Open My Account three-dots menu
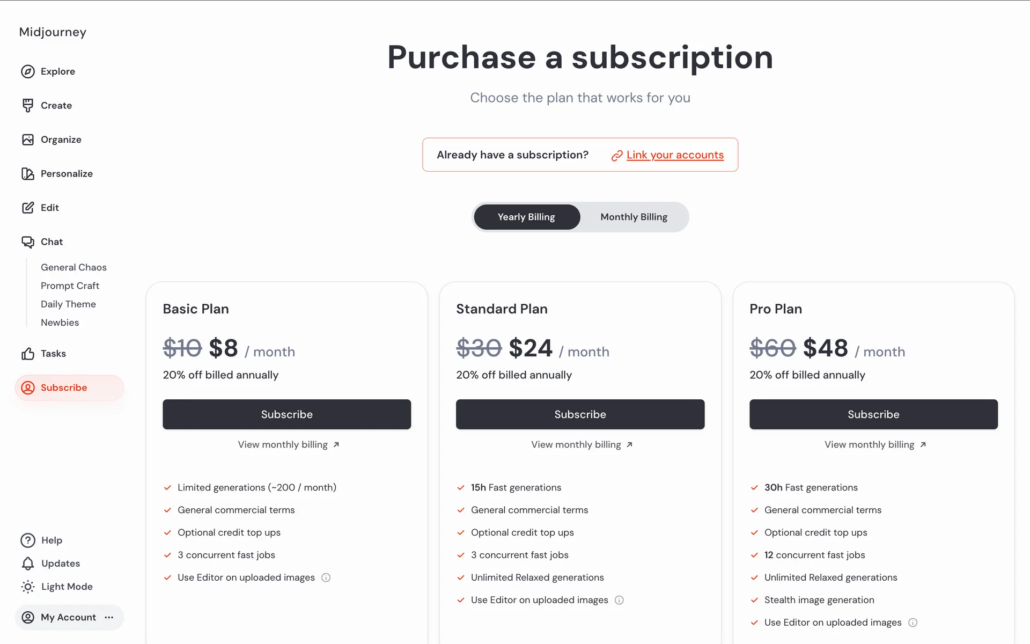 click(x=109, y=617)
